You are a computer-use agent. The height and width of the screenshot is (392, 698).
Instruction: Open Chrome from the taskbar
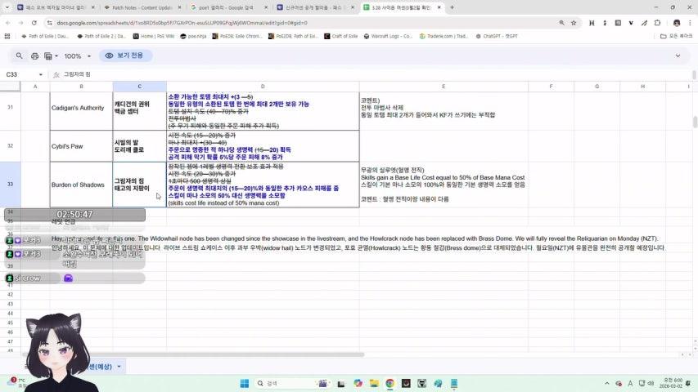tap(390, 384)
